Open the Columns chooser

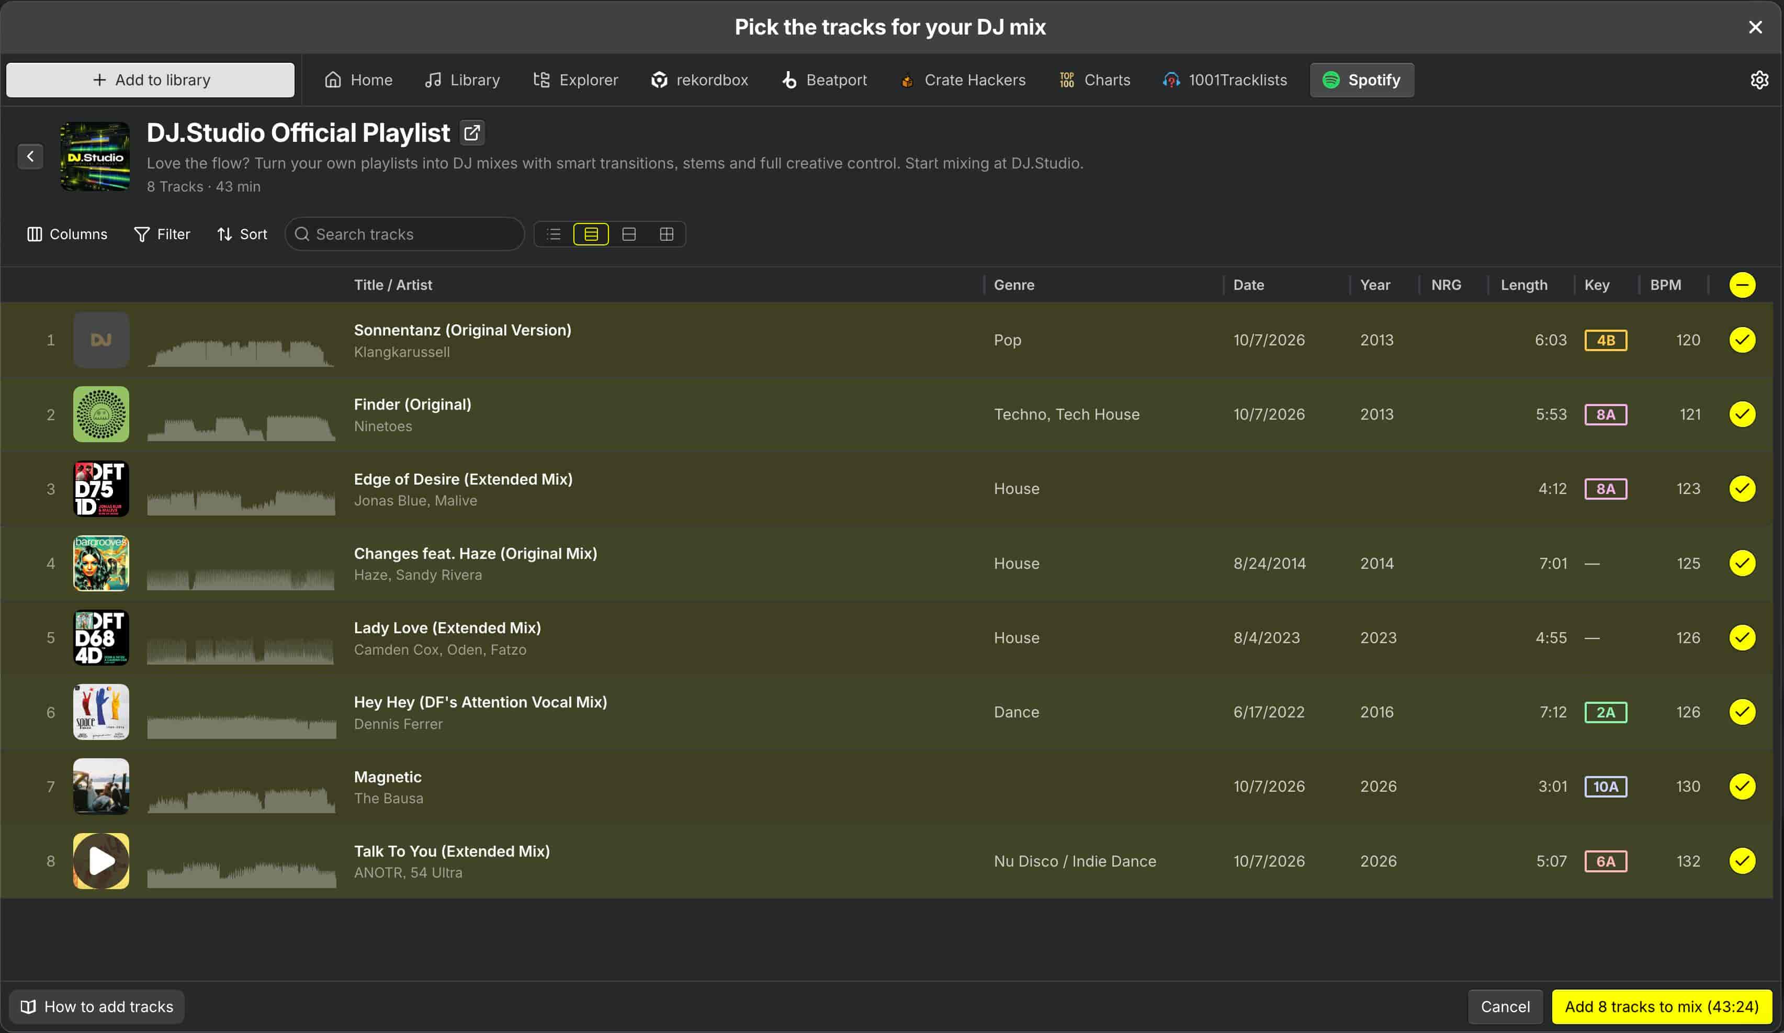tap(67, 234)
